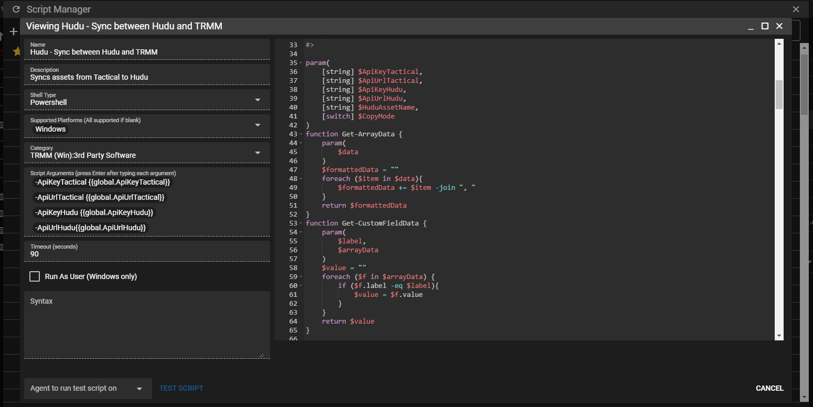Viewport: 813px width, 407px height.
Task: Click the $arrayData parameter on line 56
Action: 358,250
